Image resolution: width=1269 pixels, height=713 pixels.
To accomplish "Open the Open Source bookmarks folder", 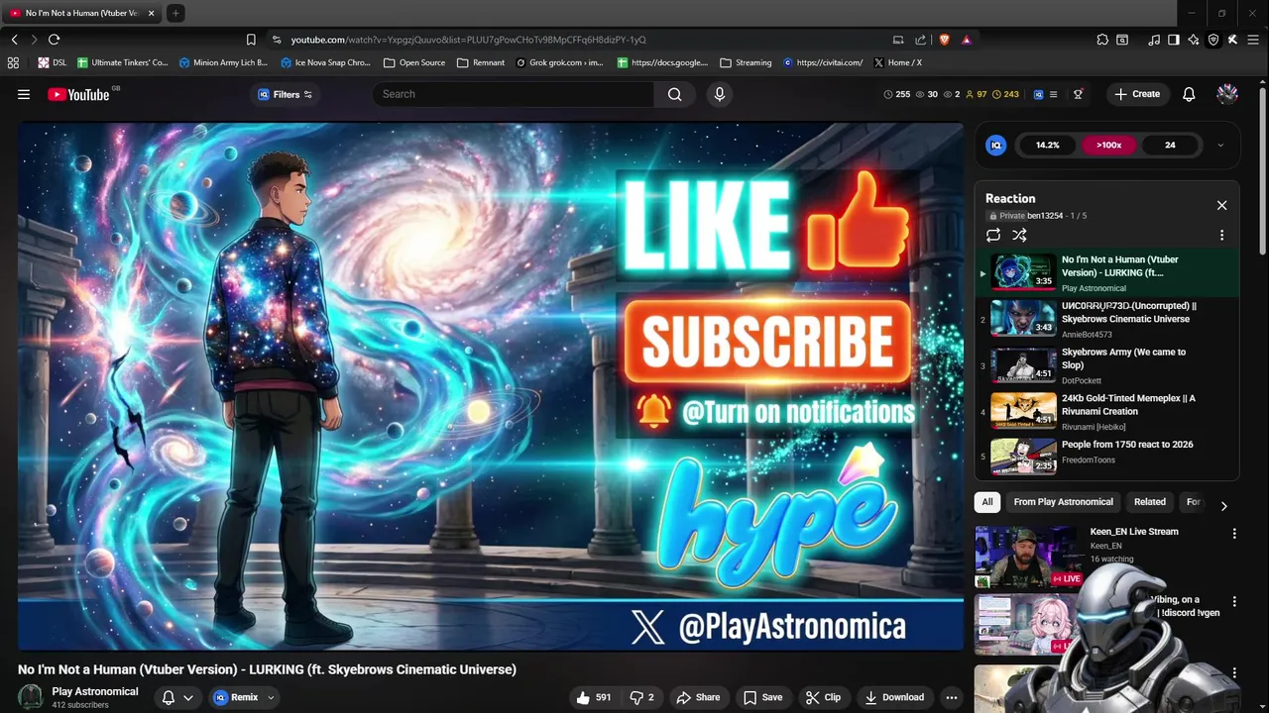I will (x=413, y=62).
